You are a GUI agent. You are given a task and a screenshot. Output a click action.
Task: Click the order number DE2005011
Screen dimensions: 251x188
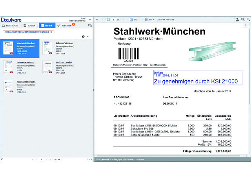170,103
